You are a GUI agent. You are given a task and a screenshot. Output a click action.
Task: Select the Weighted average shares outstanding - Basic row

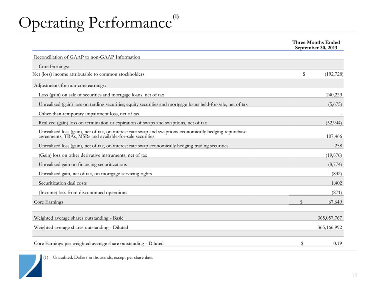tap(81, 218)
